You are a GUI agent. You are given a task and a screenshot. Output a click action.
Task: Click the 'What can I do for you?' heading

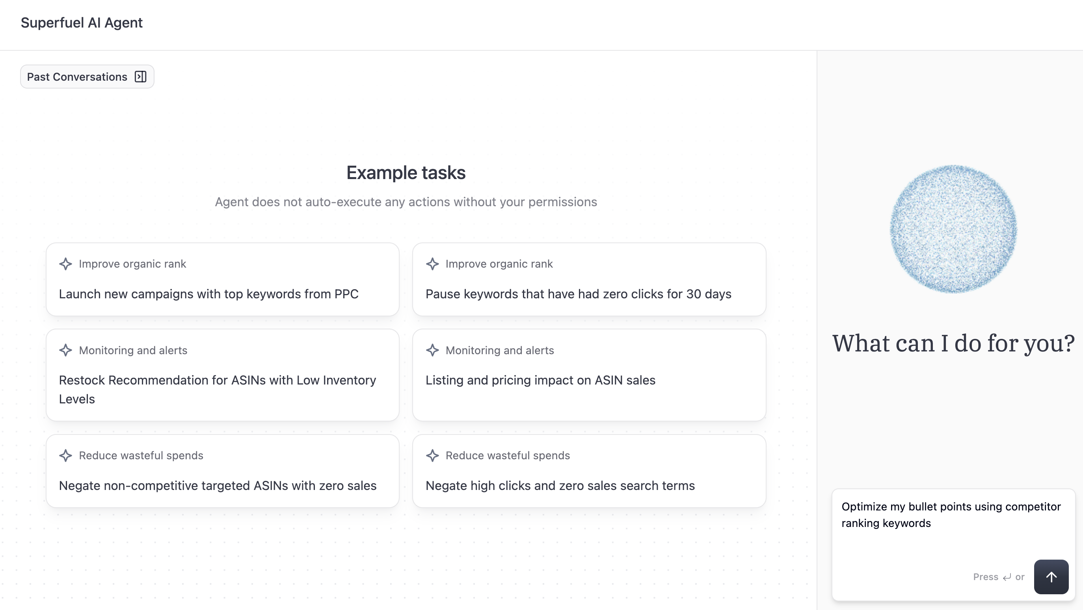point(953,343)
